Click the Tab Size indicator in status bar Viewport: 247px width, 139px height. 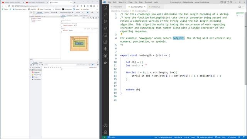click(178, 137)
